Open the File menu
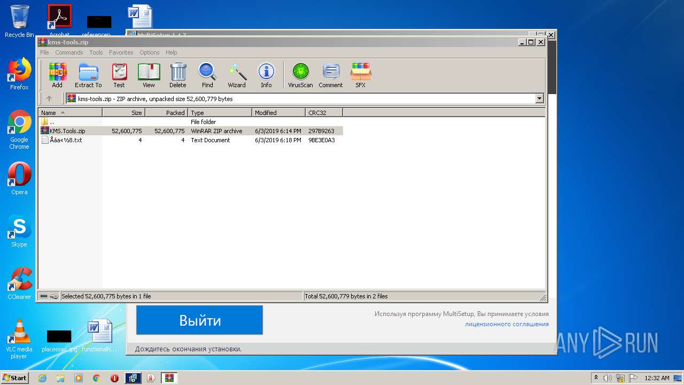 [44, 52]
